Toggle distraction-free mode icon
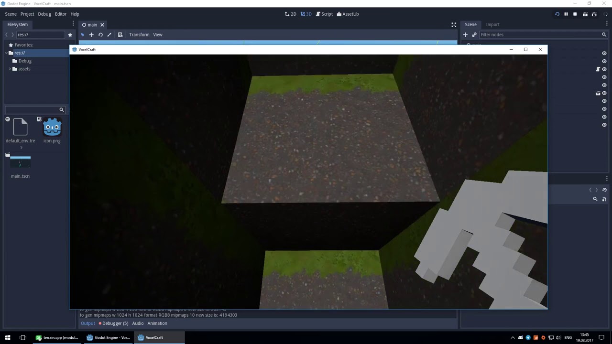This screenshot has width=612, height=344. tap(454, 24)
